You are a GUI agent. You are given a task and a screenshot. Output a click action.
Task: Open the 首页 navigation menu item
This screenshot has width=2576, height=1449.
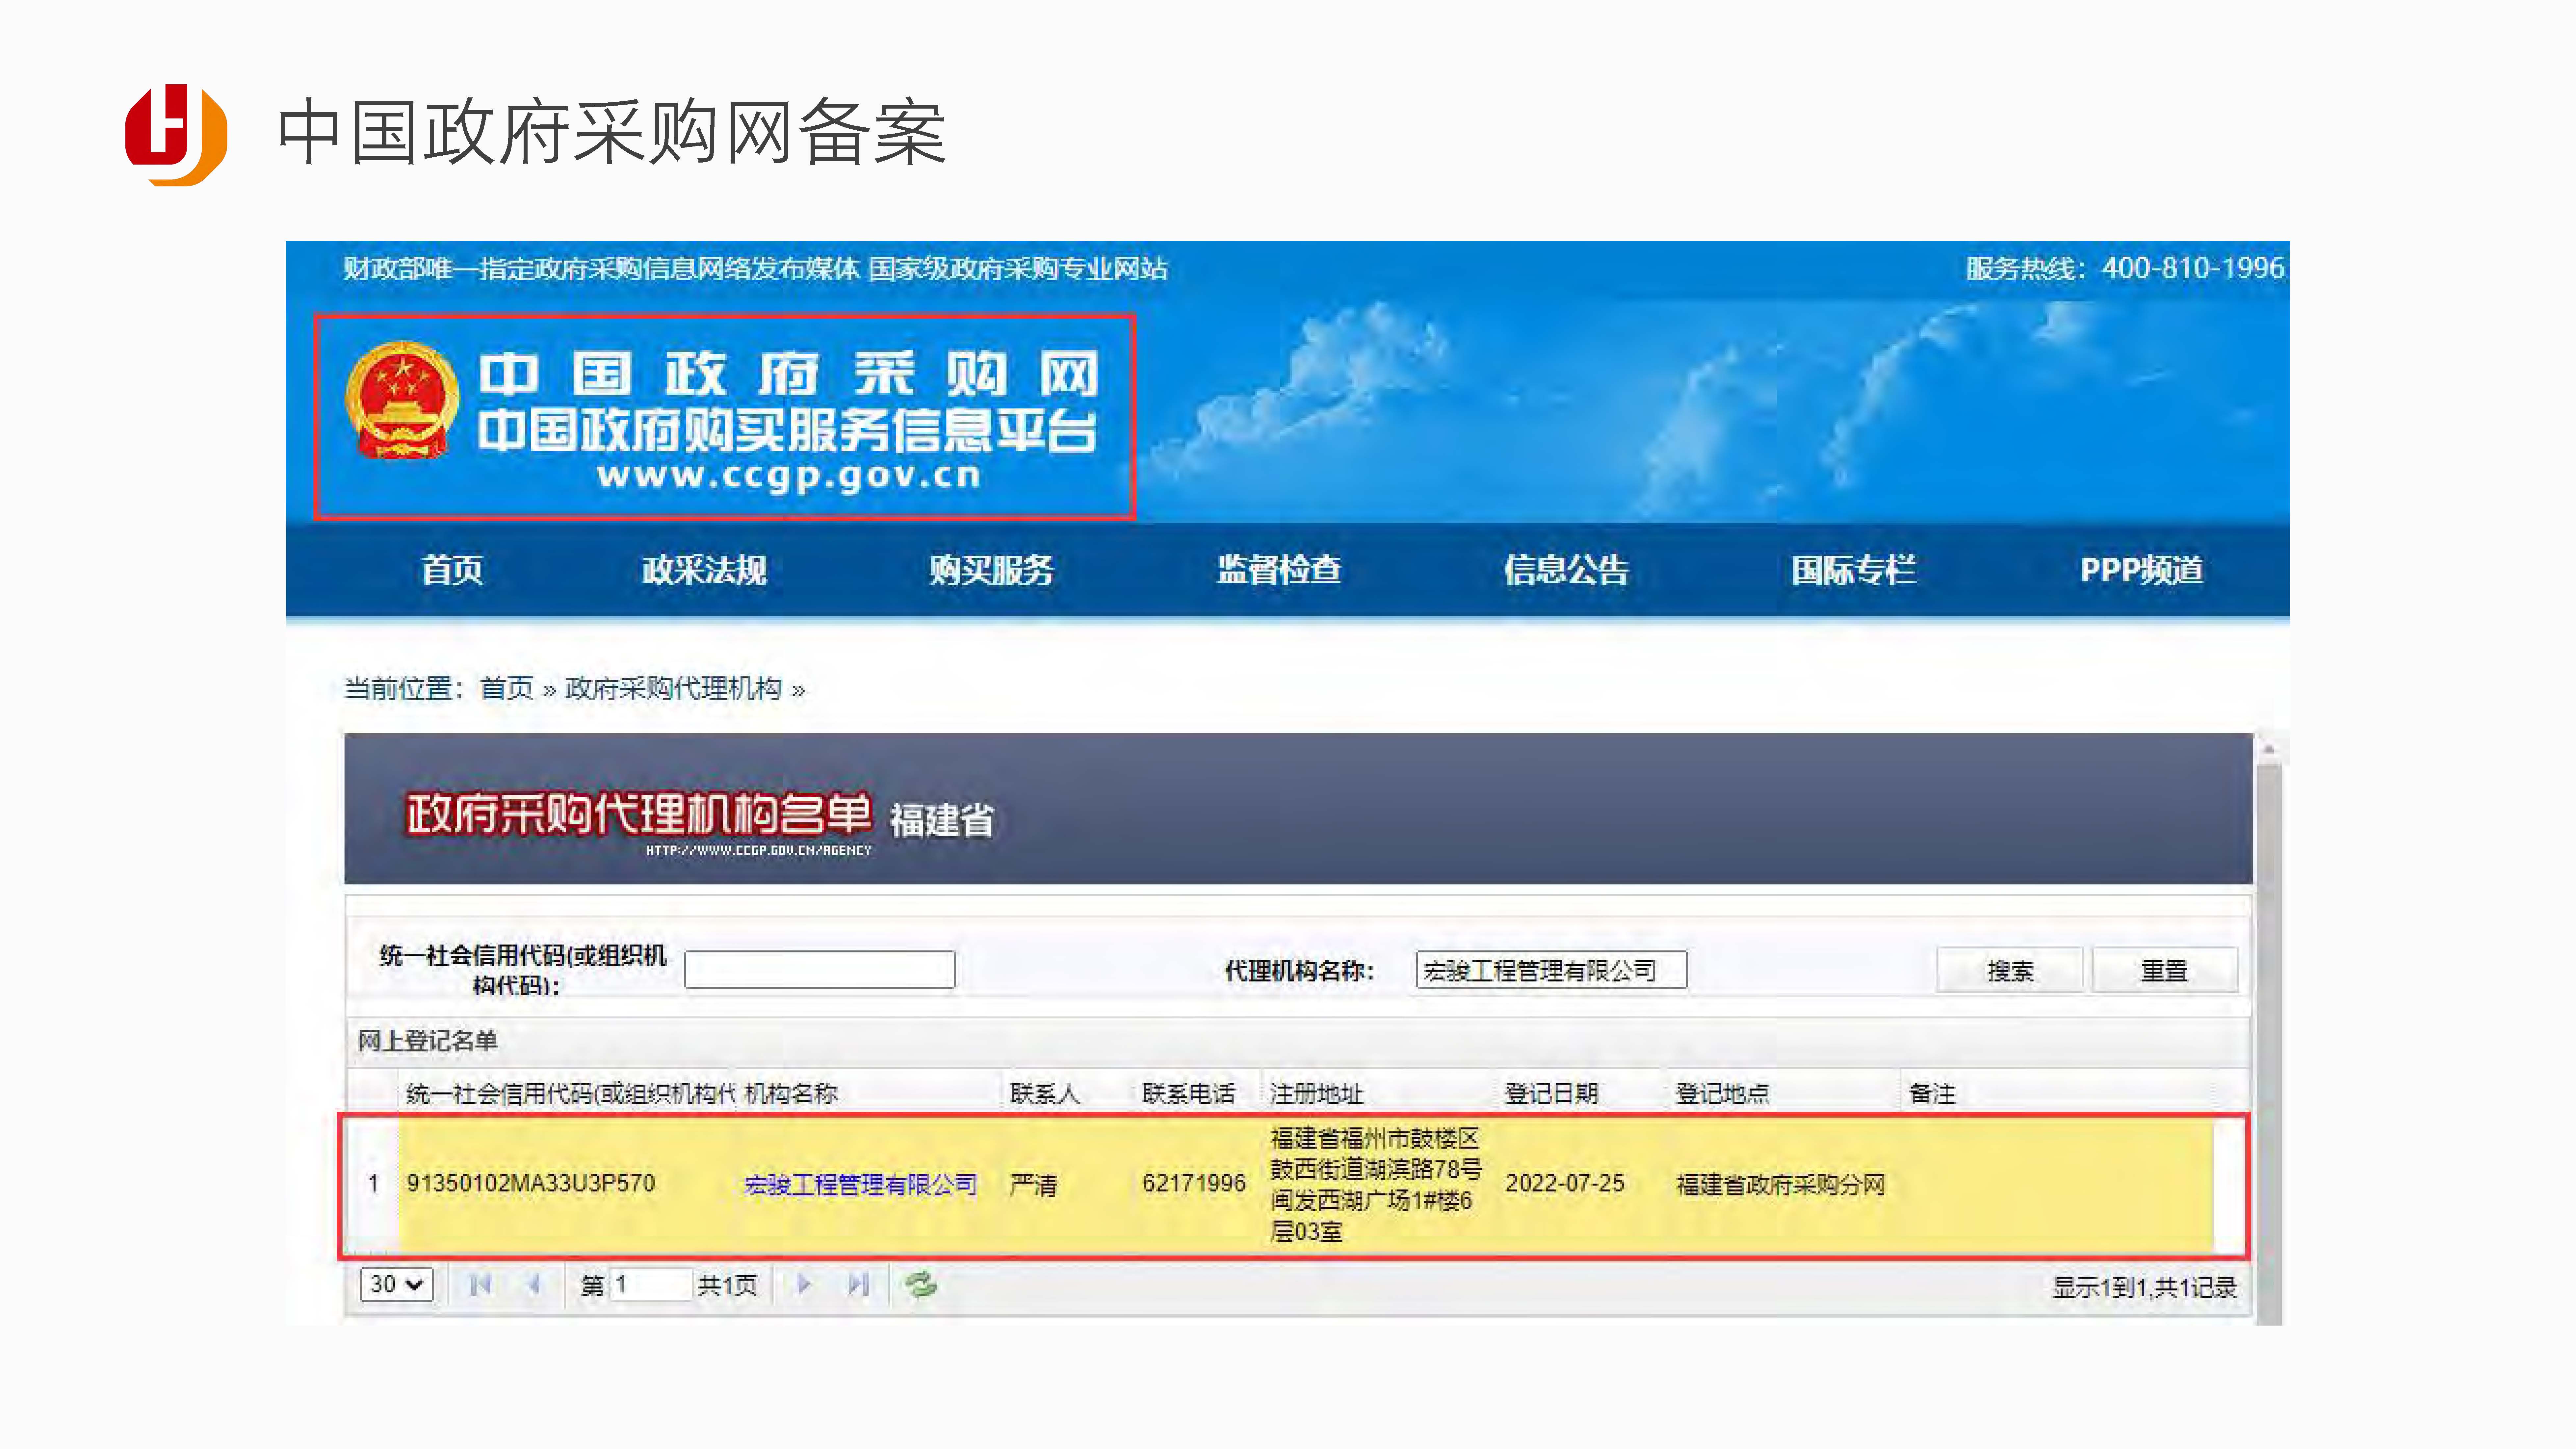point(452,570)
